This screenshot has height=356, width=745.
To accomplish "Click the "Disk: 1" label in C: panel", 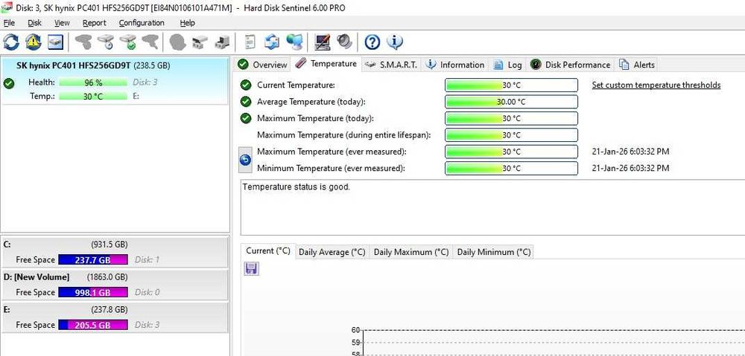I will coord(148,260).
